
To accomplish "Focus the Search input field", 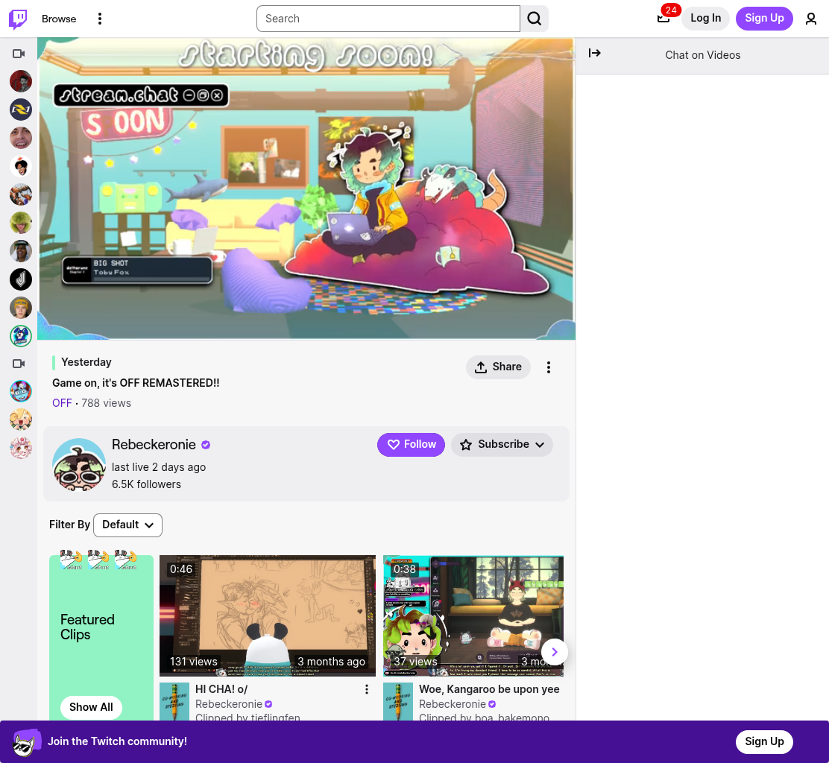I will coord(388,19).
